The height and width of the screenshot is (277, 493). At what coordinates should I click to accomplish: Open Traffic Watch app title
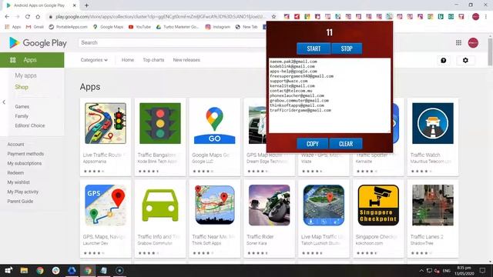425,155
